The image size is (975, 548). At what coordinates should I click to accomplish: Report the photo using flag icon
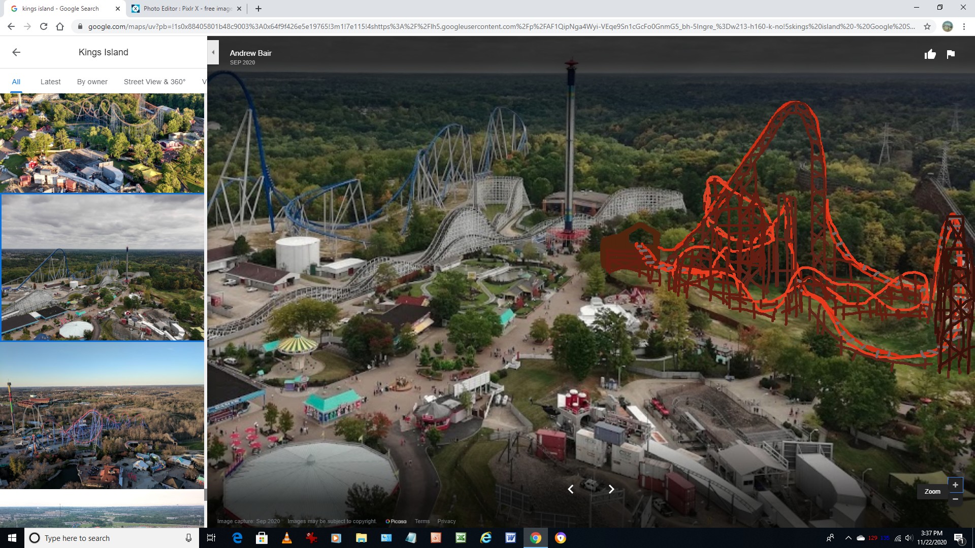click(951, 54)
